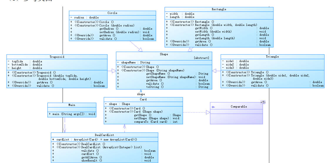Click the empty operations compartment of Comparable
328x163 pixels.
pyautogui.click(x=236, y=119)
